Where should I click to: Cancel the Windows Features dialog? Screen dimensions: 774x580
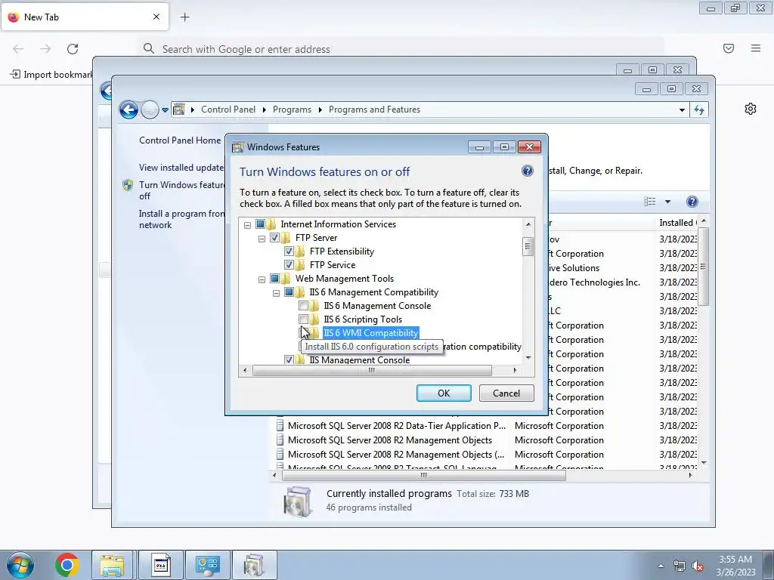(506, 393)
